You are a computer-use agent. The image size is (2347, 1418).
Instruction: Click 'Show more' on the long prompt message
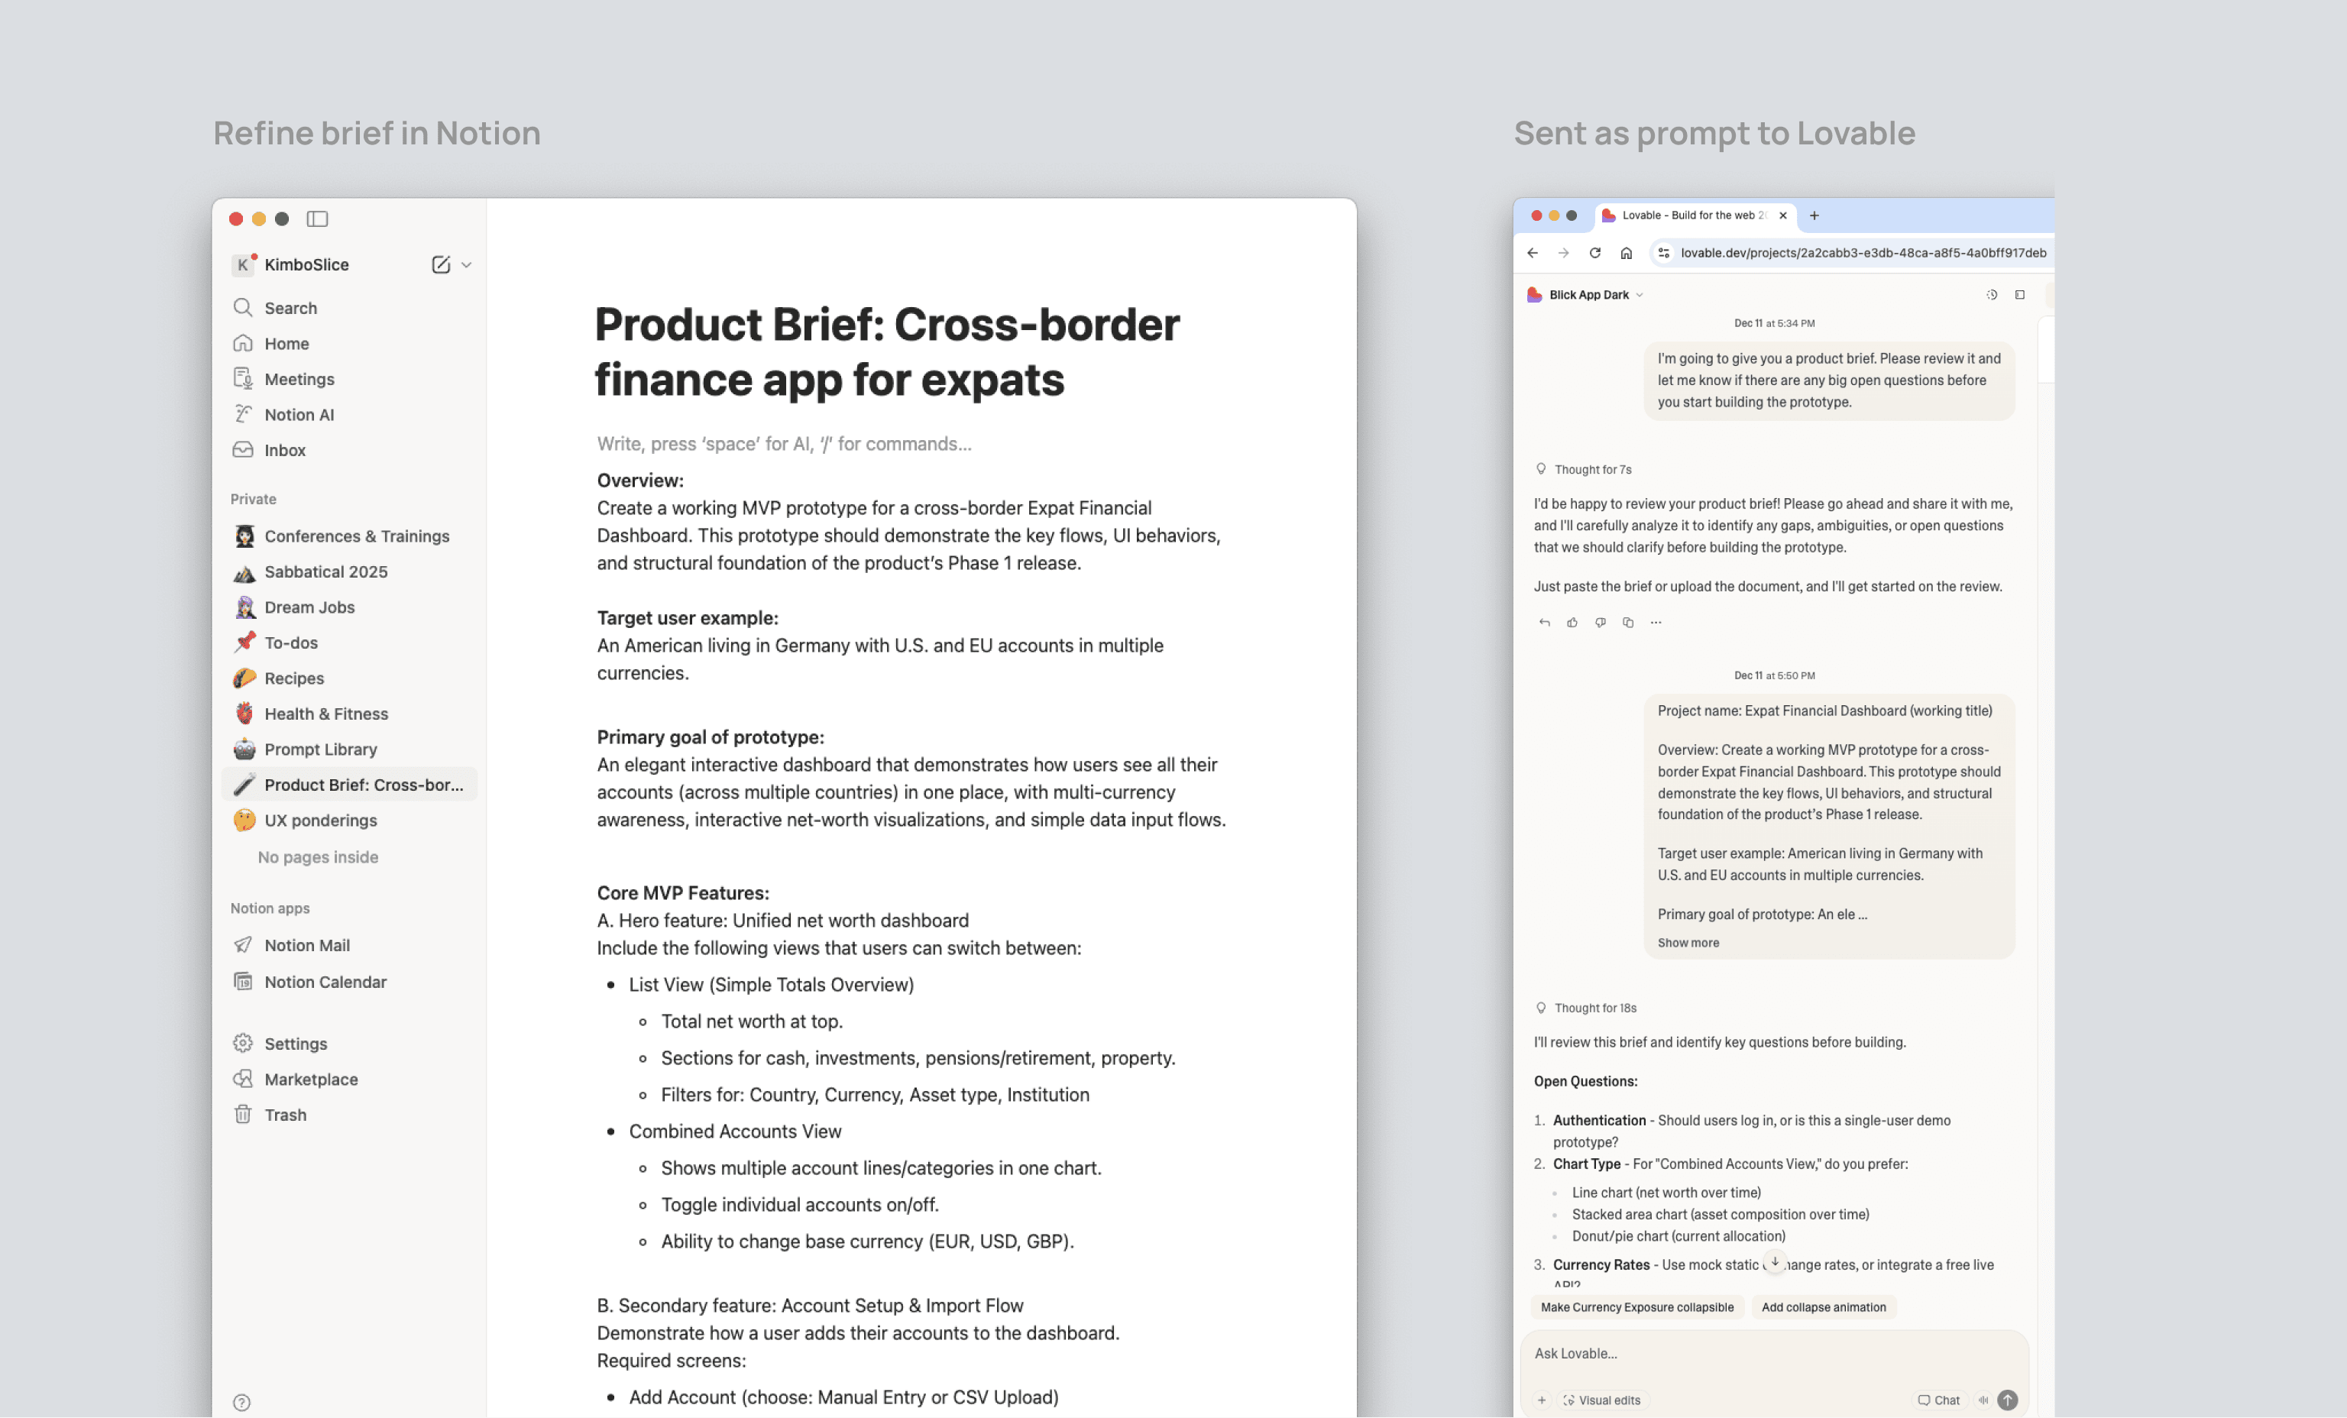point(1688,943)
